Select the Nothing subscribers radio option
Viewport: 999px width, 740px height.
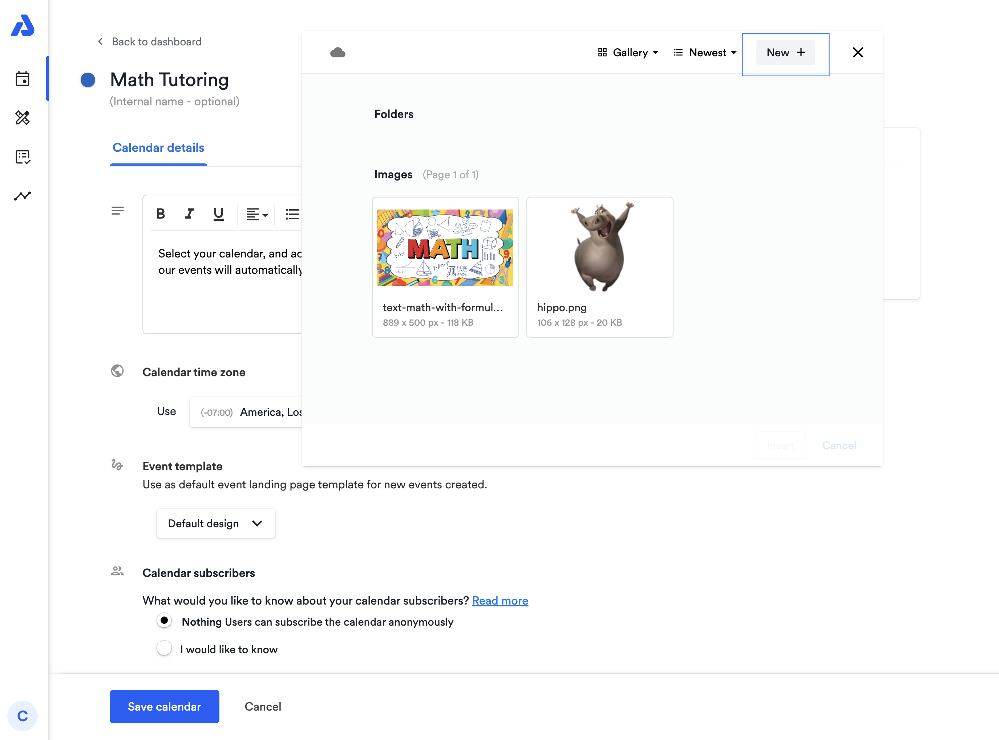[164, 621]
